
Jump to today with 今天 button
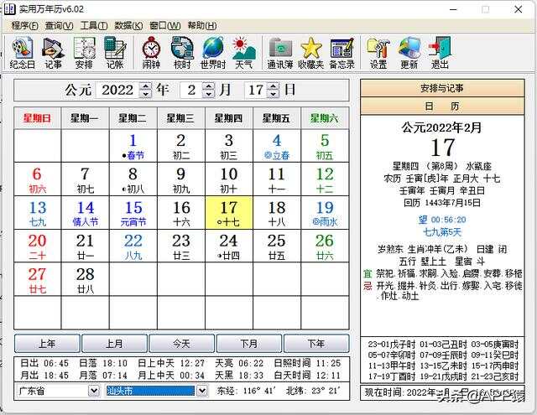pos(181,344)
